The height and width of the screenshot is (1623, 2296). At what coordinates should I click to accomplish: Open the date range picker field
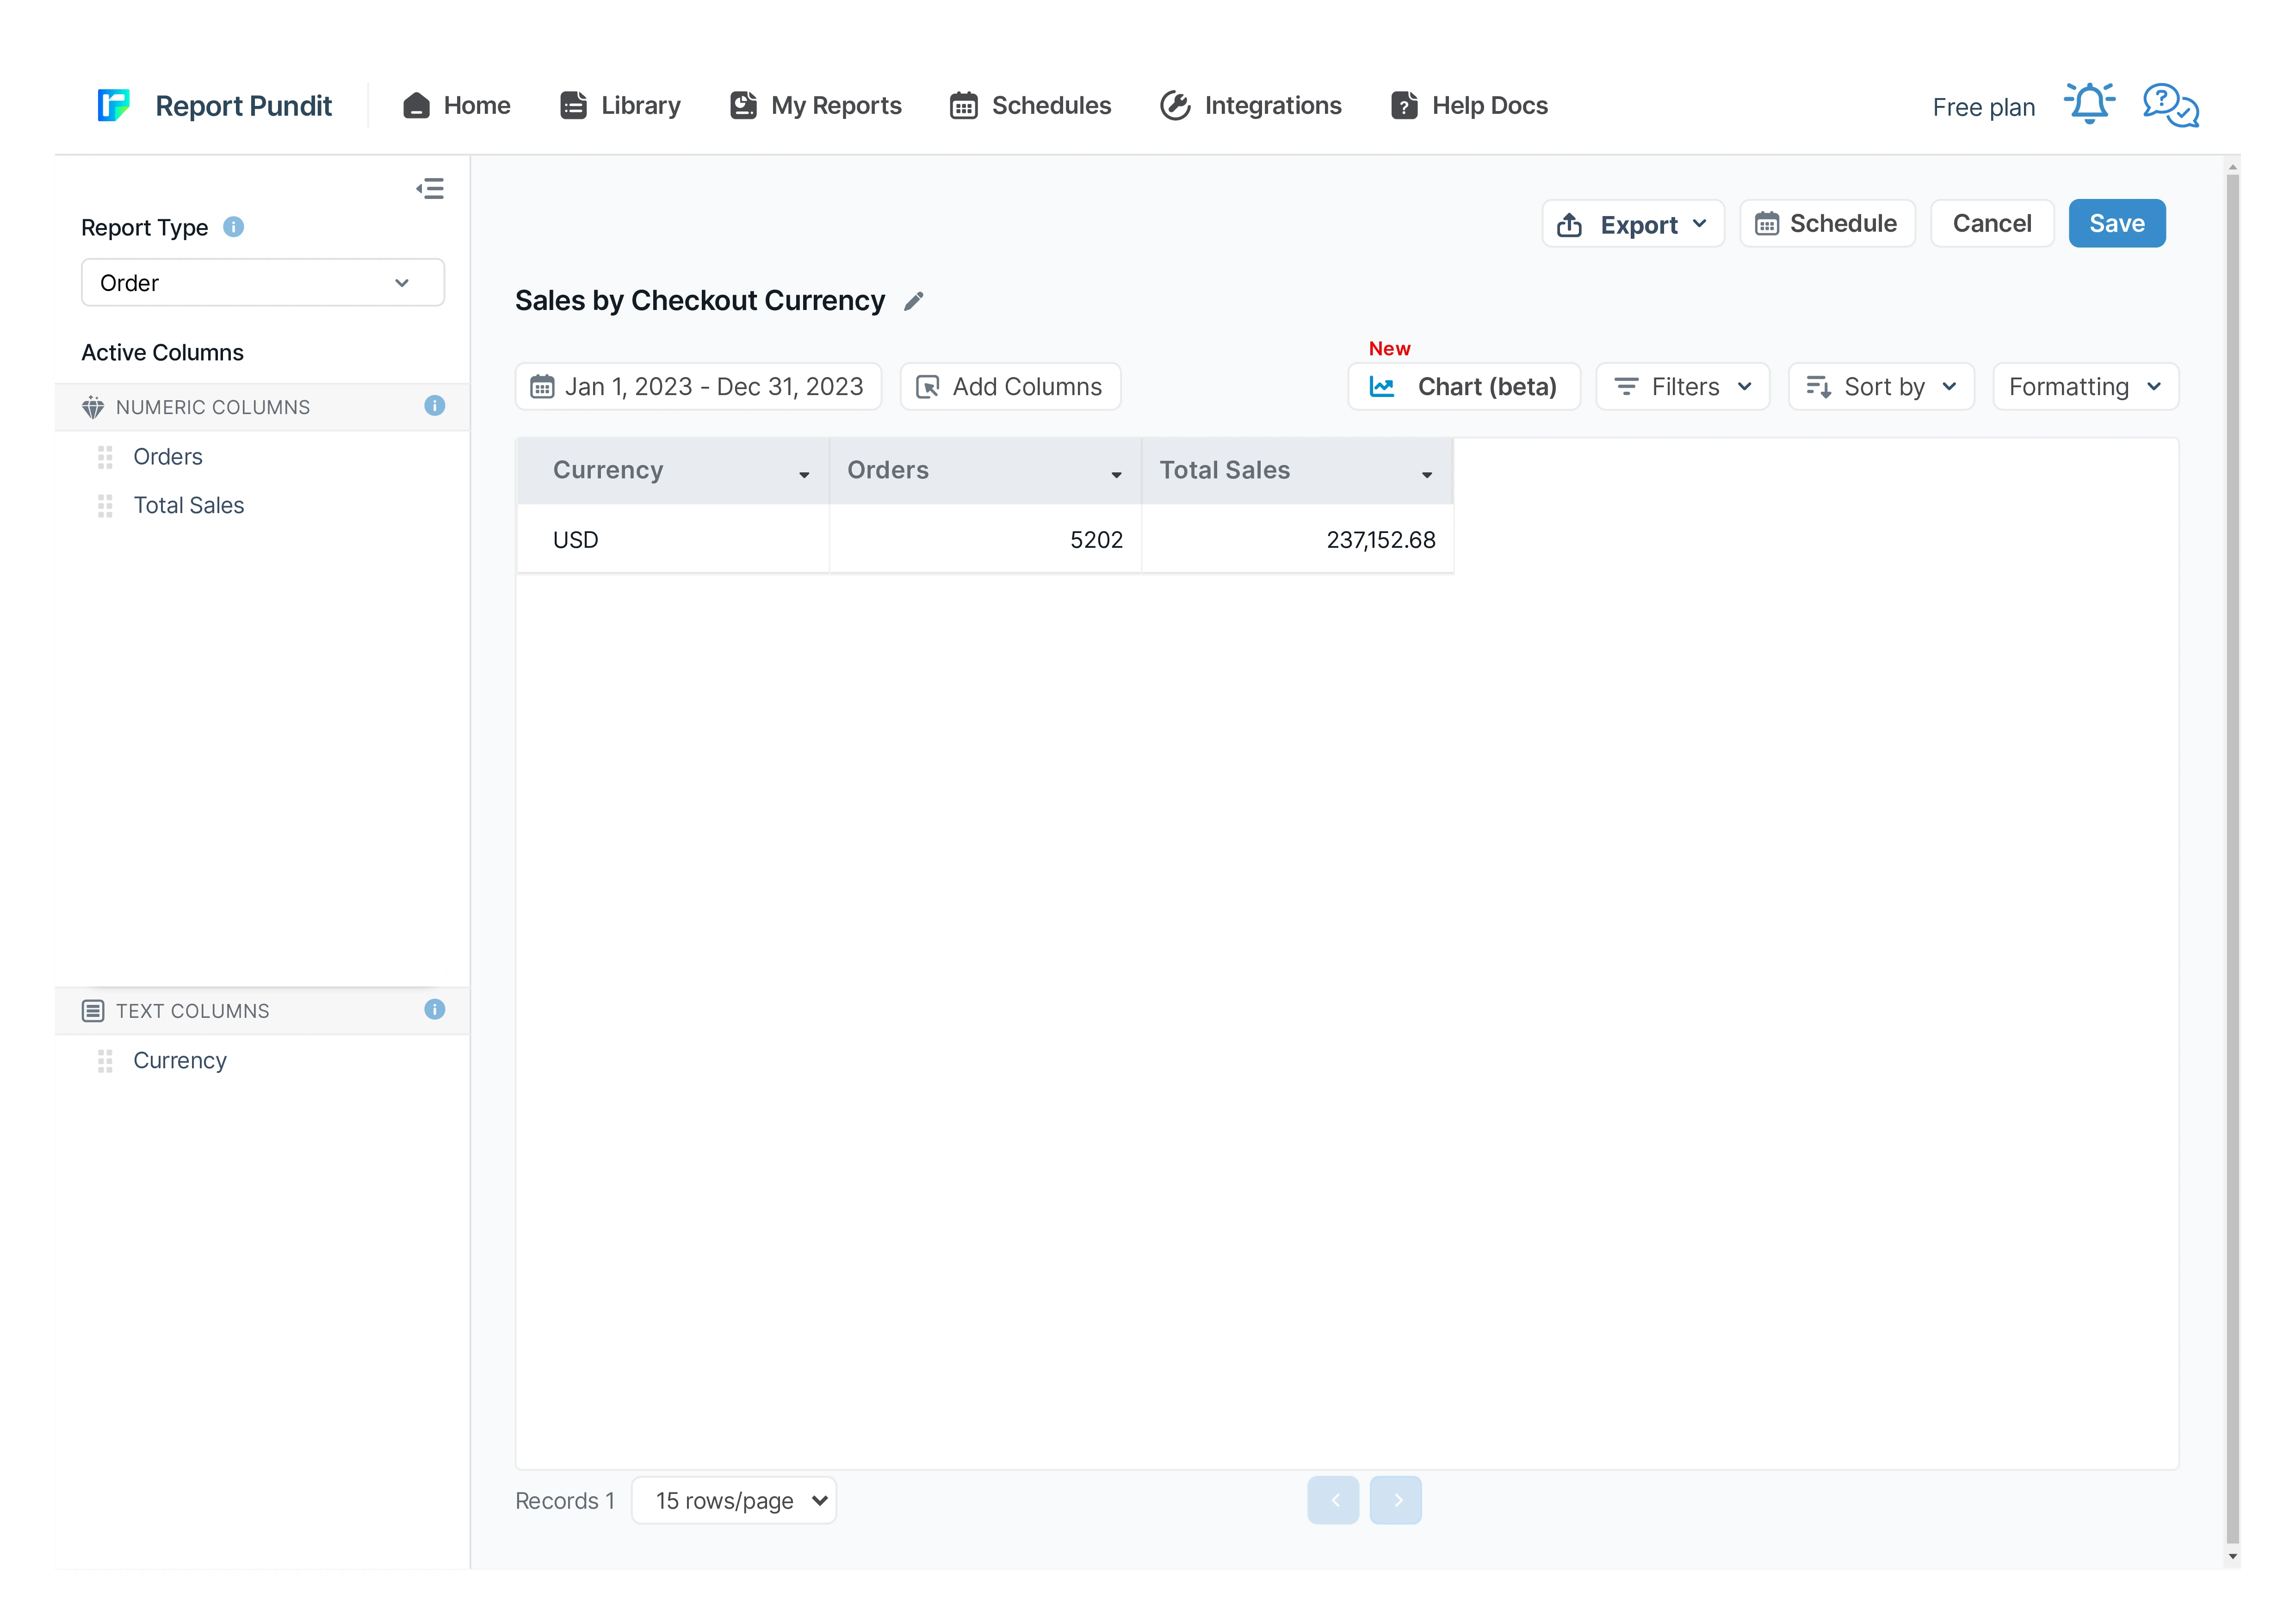698,387
